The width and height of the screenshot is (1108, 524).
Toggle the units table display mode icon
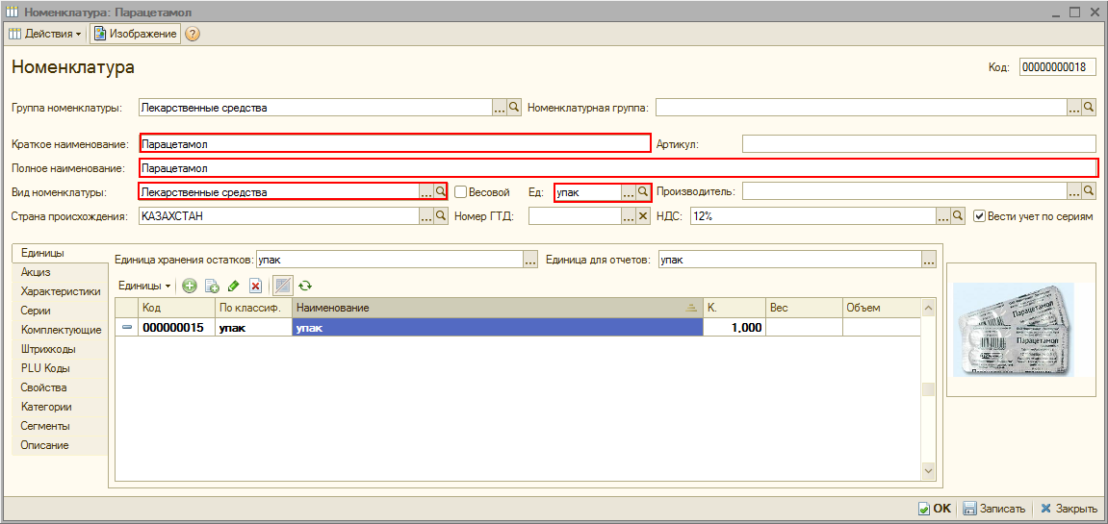point(282,286)
